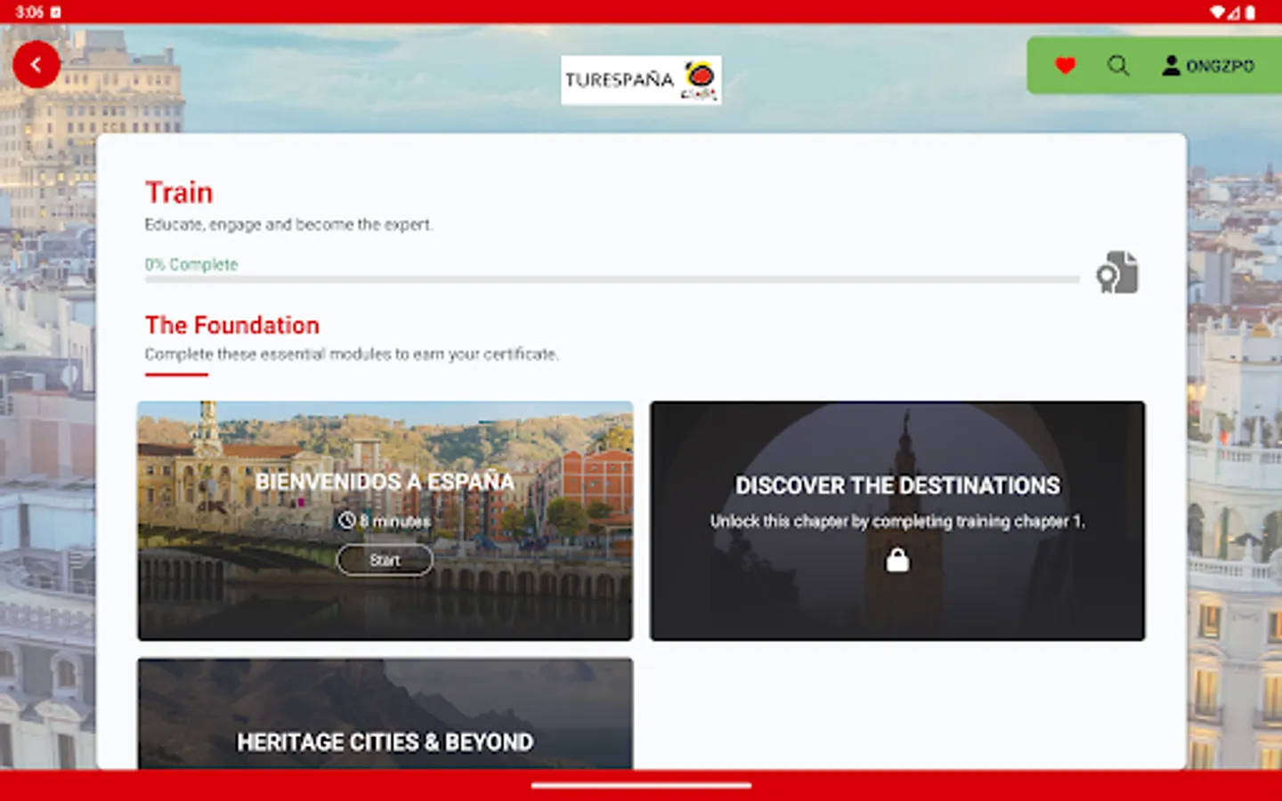Click the back arrow in the top-left
The height and width of the screenshot is (801, 1282).
(37, 64)
